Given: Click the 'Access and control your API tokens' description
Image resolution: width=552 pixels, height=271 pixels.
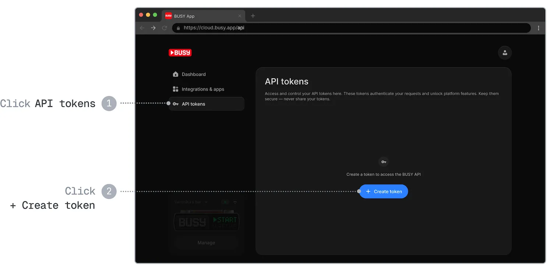Looking at the screenshot, I should pos(382,96).
